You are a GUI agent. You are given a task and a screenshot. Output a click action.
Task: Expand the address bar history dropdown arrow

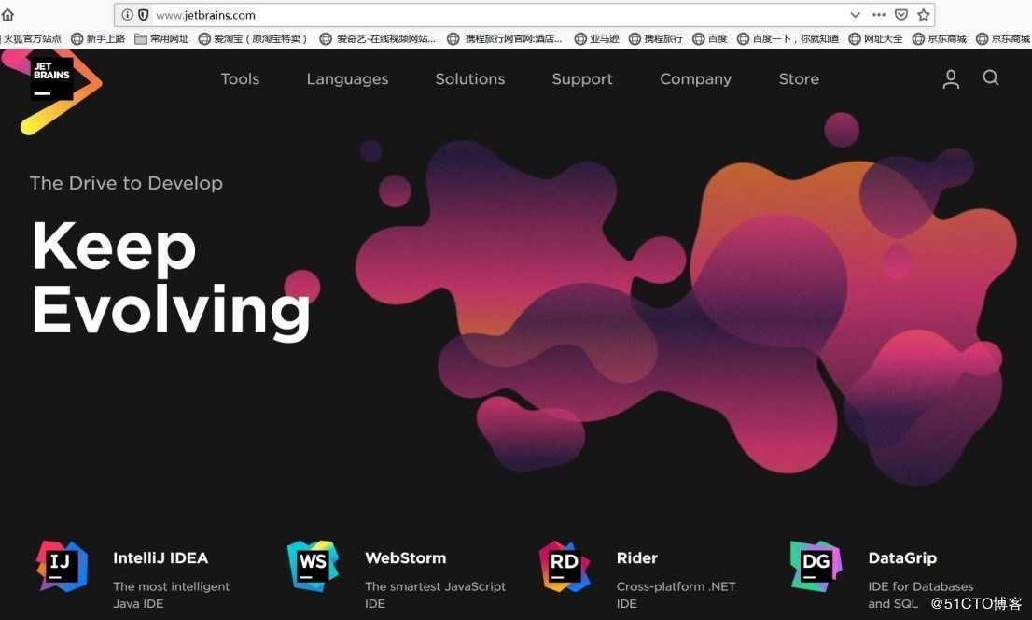coord(855,15)
